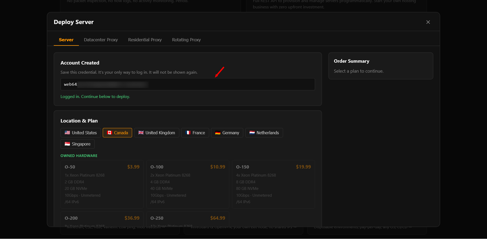Select Canada location
Image resolution: width=487 pixels, height=239 pixels.
117,133
